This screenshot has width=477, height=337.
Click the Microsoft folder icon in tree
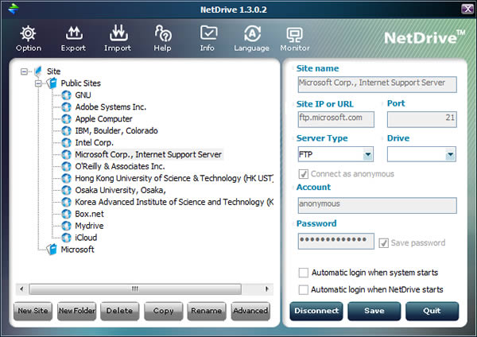click(52, 250)
